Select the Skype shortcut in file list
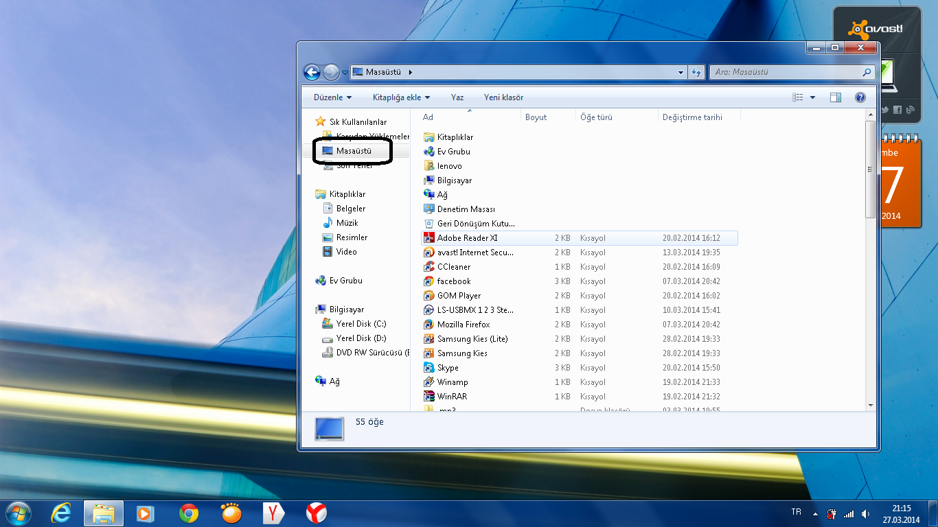Image resolution: width=938 pixels, height=527 pixels. coord(448,368)
